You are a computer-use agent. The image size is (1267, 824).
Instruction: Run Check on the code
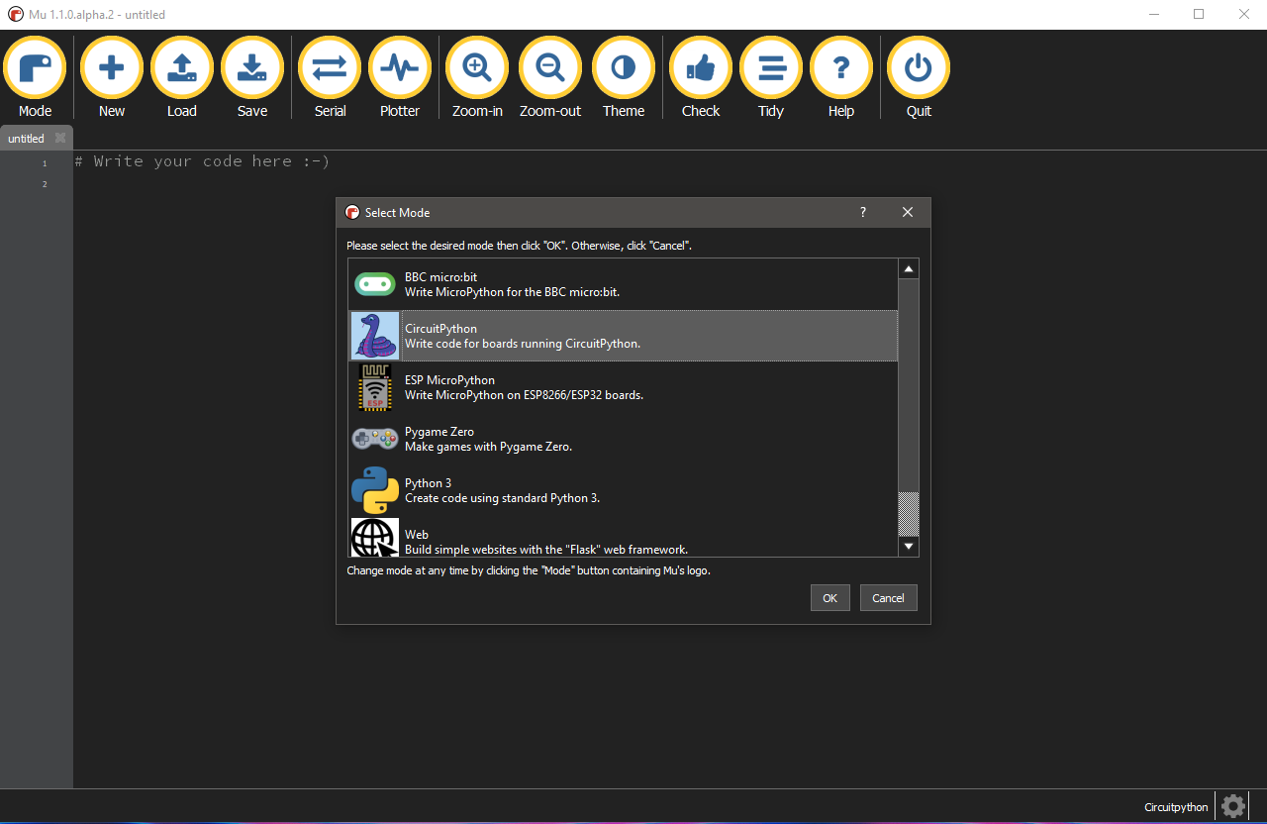coord(701,69)
